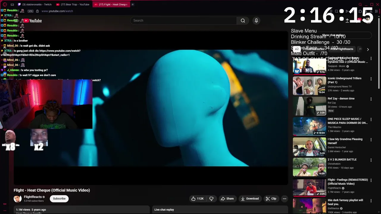This screenshot has width=381, height=214.
Task: Open Dynamic Duo 2 video thumbnail
Action: [309, 66]
